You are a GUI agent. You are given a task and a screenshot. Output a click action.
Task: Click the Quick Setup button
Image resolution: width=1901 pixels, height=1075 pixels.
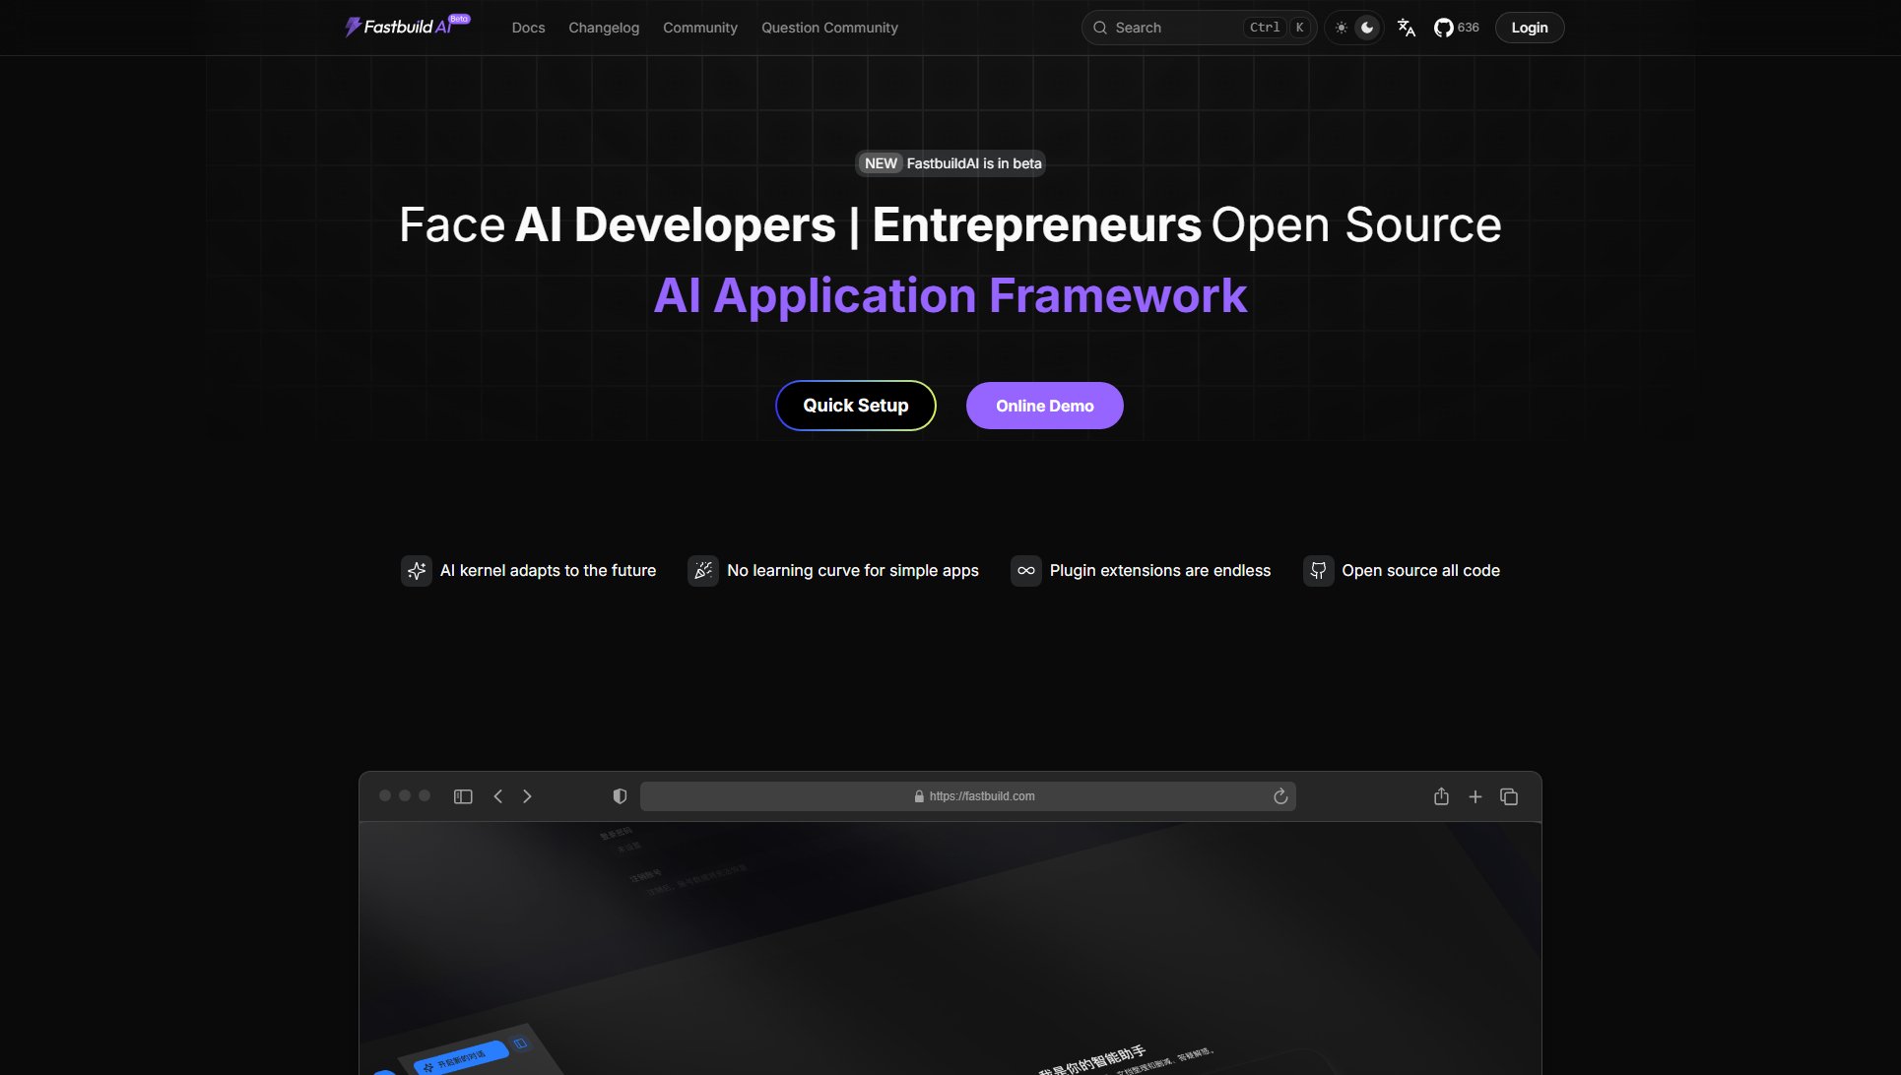(855, 406)
